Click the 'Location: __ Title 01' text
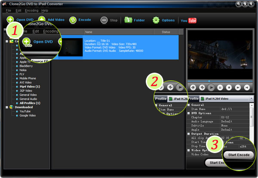Image resolution: width=258 pixels, height=178 pixels. (x=97, y=41)
